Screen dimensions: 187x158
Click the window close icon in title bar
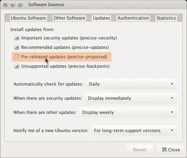[5, 5]
